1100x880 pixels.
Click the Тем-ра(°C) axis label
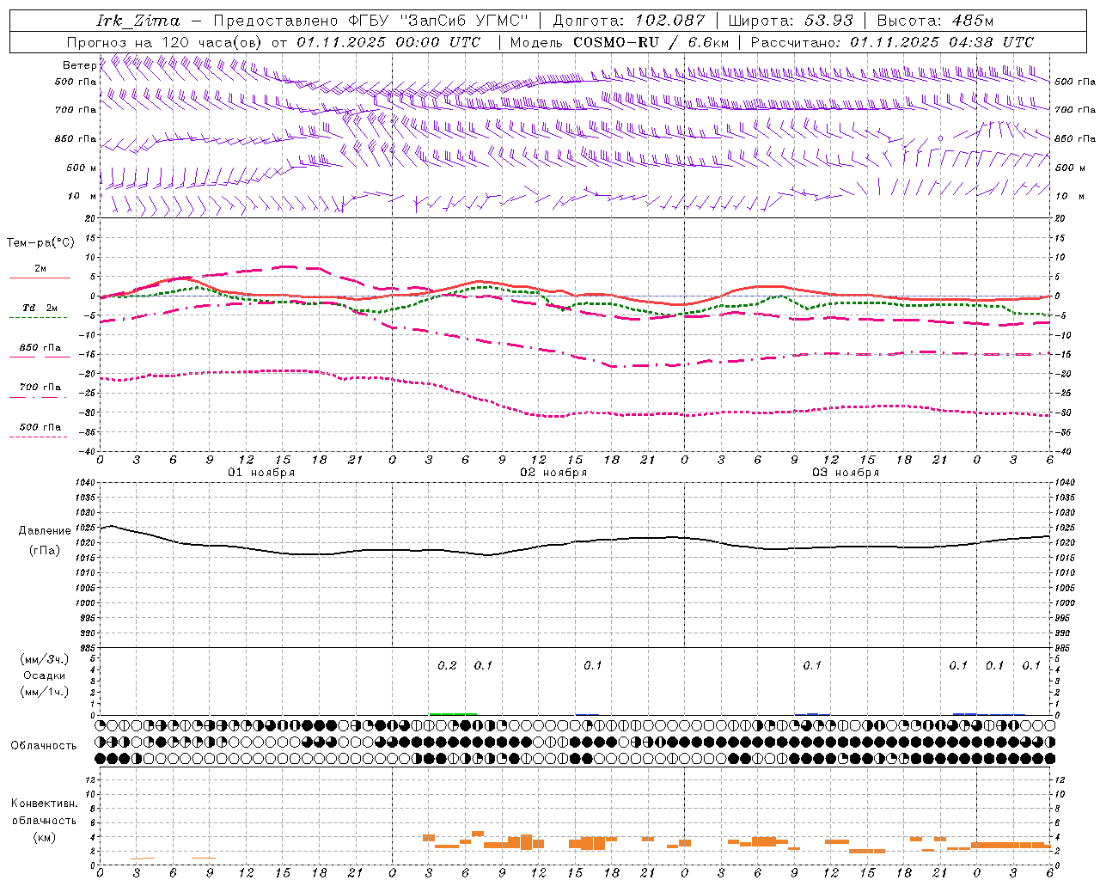40,243
